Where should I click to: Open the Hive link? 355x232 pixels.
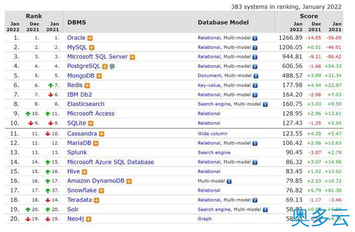tap(74, 171)
